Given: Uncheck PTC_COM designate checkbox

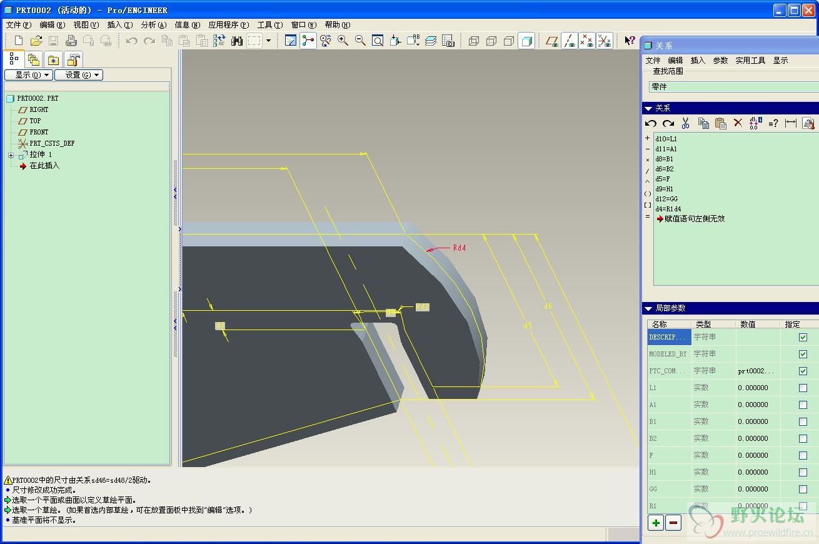Looking at the screenshot, I should coord(803,371).
